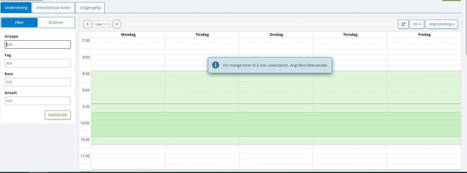Focus the Rom filter field
The height and width of the screenshot is (173, 467).
tap(38, 82)
